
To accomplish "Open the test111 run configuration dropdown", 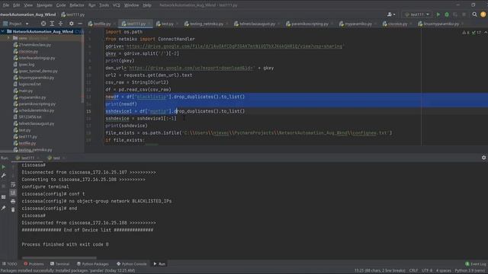I will pos(417,14).
